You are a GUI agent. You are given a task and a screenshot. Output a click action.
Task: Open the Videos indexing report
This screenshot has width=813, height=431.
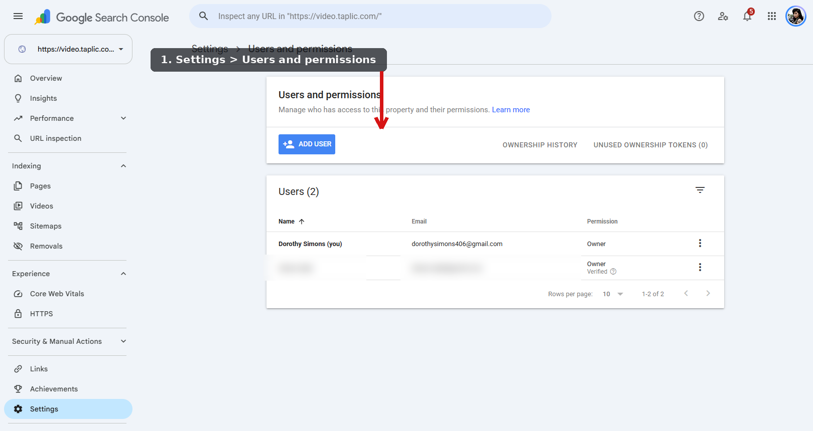(68, 206)
